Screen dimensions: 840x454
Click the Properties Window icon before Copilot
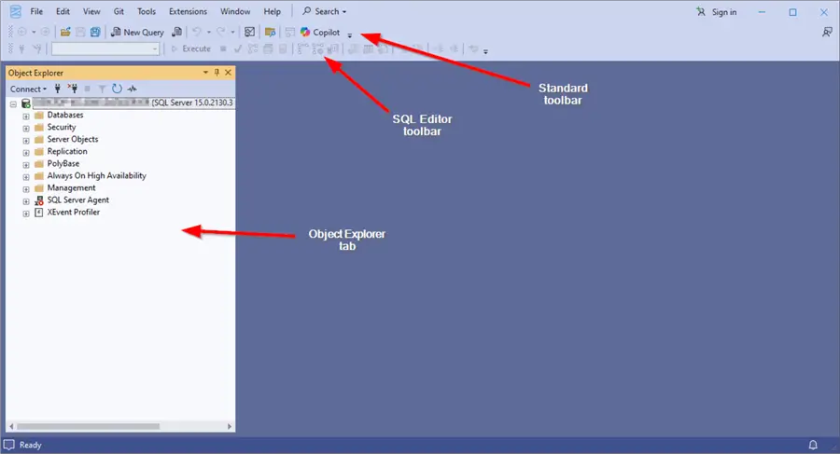click(x=290, y=32)
